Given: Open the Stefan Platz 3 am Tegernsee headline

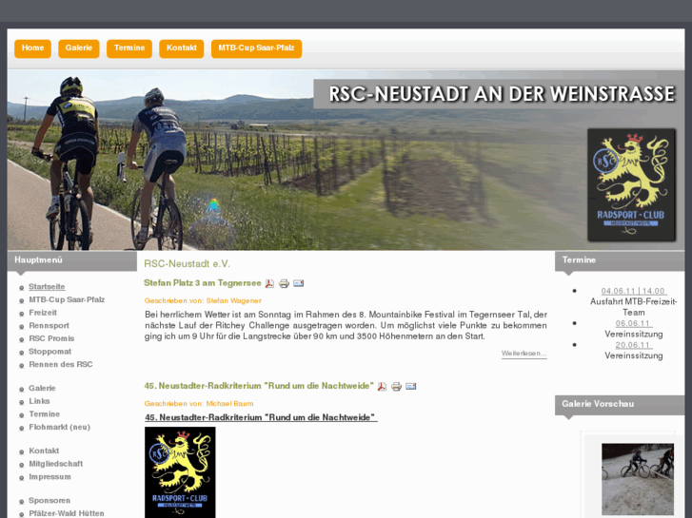Looking at the screenshot, I should coord(203,283).
